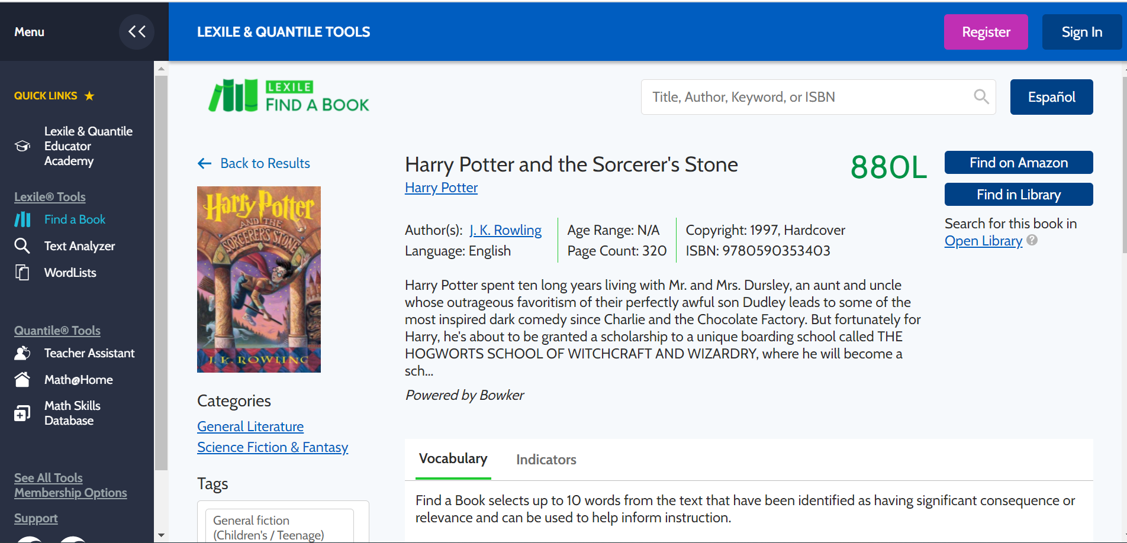
Task: Click Powered by Bowker text
Action: point(465,395)
